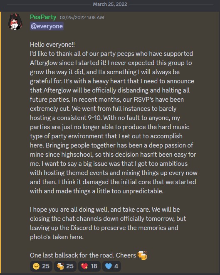
Task: Toggle the clinking beer mugs reaction
Action: pos(65,266)
